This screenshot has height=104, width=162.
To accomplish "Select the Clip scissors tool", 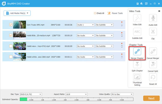I will pos(153,32).
